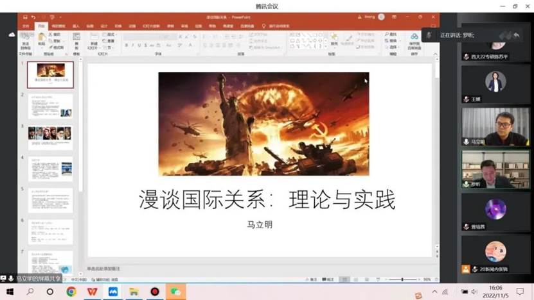Click the Save to Baidu Netdisk icon
Viewport: 534px width, 300px height.
(414, 40)
